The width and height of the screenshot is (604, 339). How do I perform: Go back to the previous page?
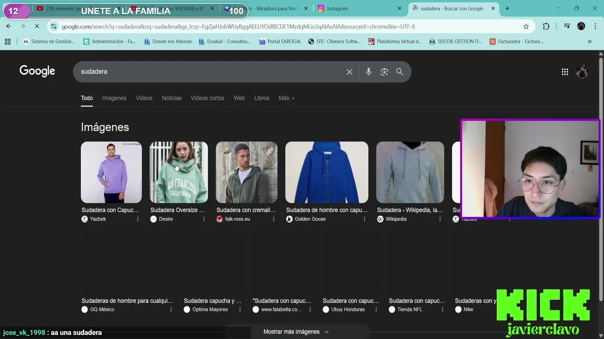tap(8, 26)
